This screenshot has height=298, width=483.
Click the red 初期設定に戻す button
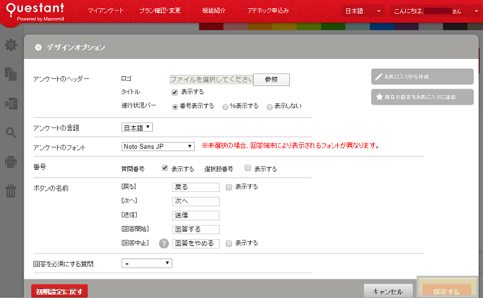point(59,291)
